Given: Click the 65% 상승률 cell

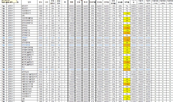Looking at the screenshot, I should (x=120, y=16).
